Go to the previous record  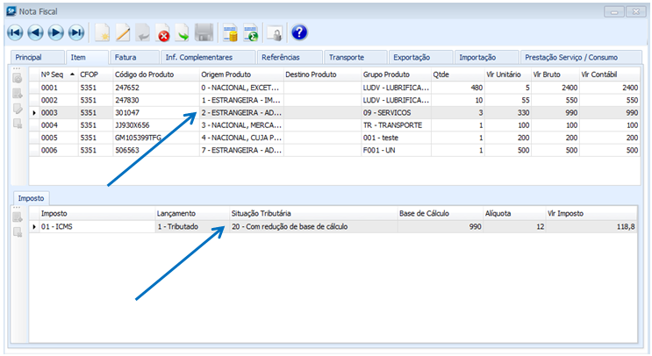point(35,33)
